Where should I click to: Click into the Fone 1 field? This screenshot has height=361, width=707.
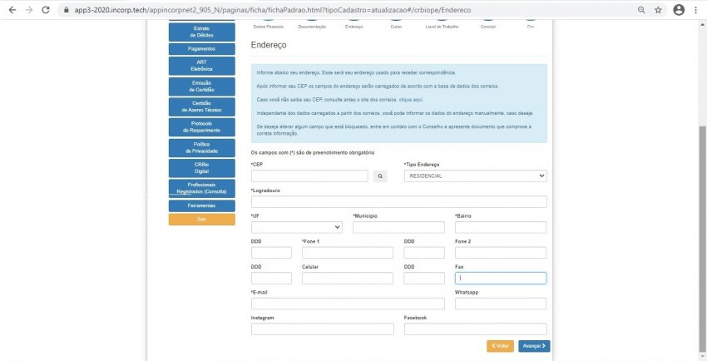coord(348,253)
